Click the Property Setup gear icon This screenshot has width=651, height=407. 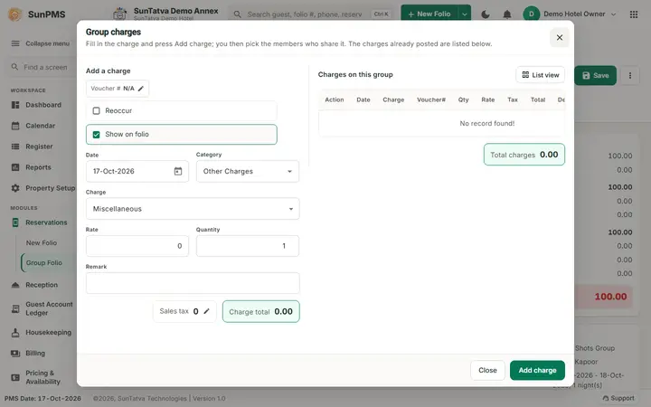[x=15, y=188]
